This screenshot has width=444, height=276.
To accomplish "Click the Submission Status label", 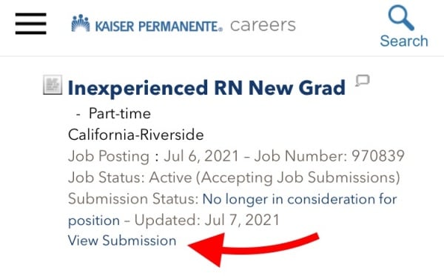I will tap(133, 199).
